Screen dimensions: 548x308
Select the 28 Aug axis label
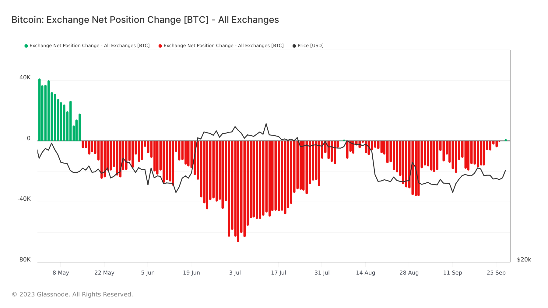[x=409, y=273]
